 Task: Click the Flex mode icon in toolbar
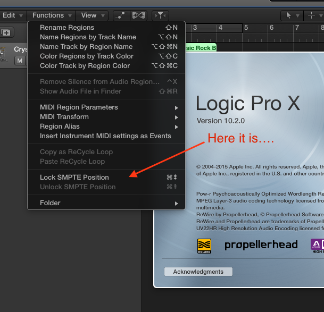(x=138, y=15)
